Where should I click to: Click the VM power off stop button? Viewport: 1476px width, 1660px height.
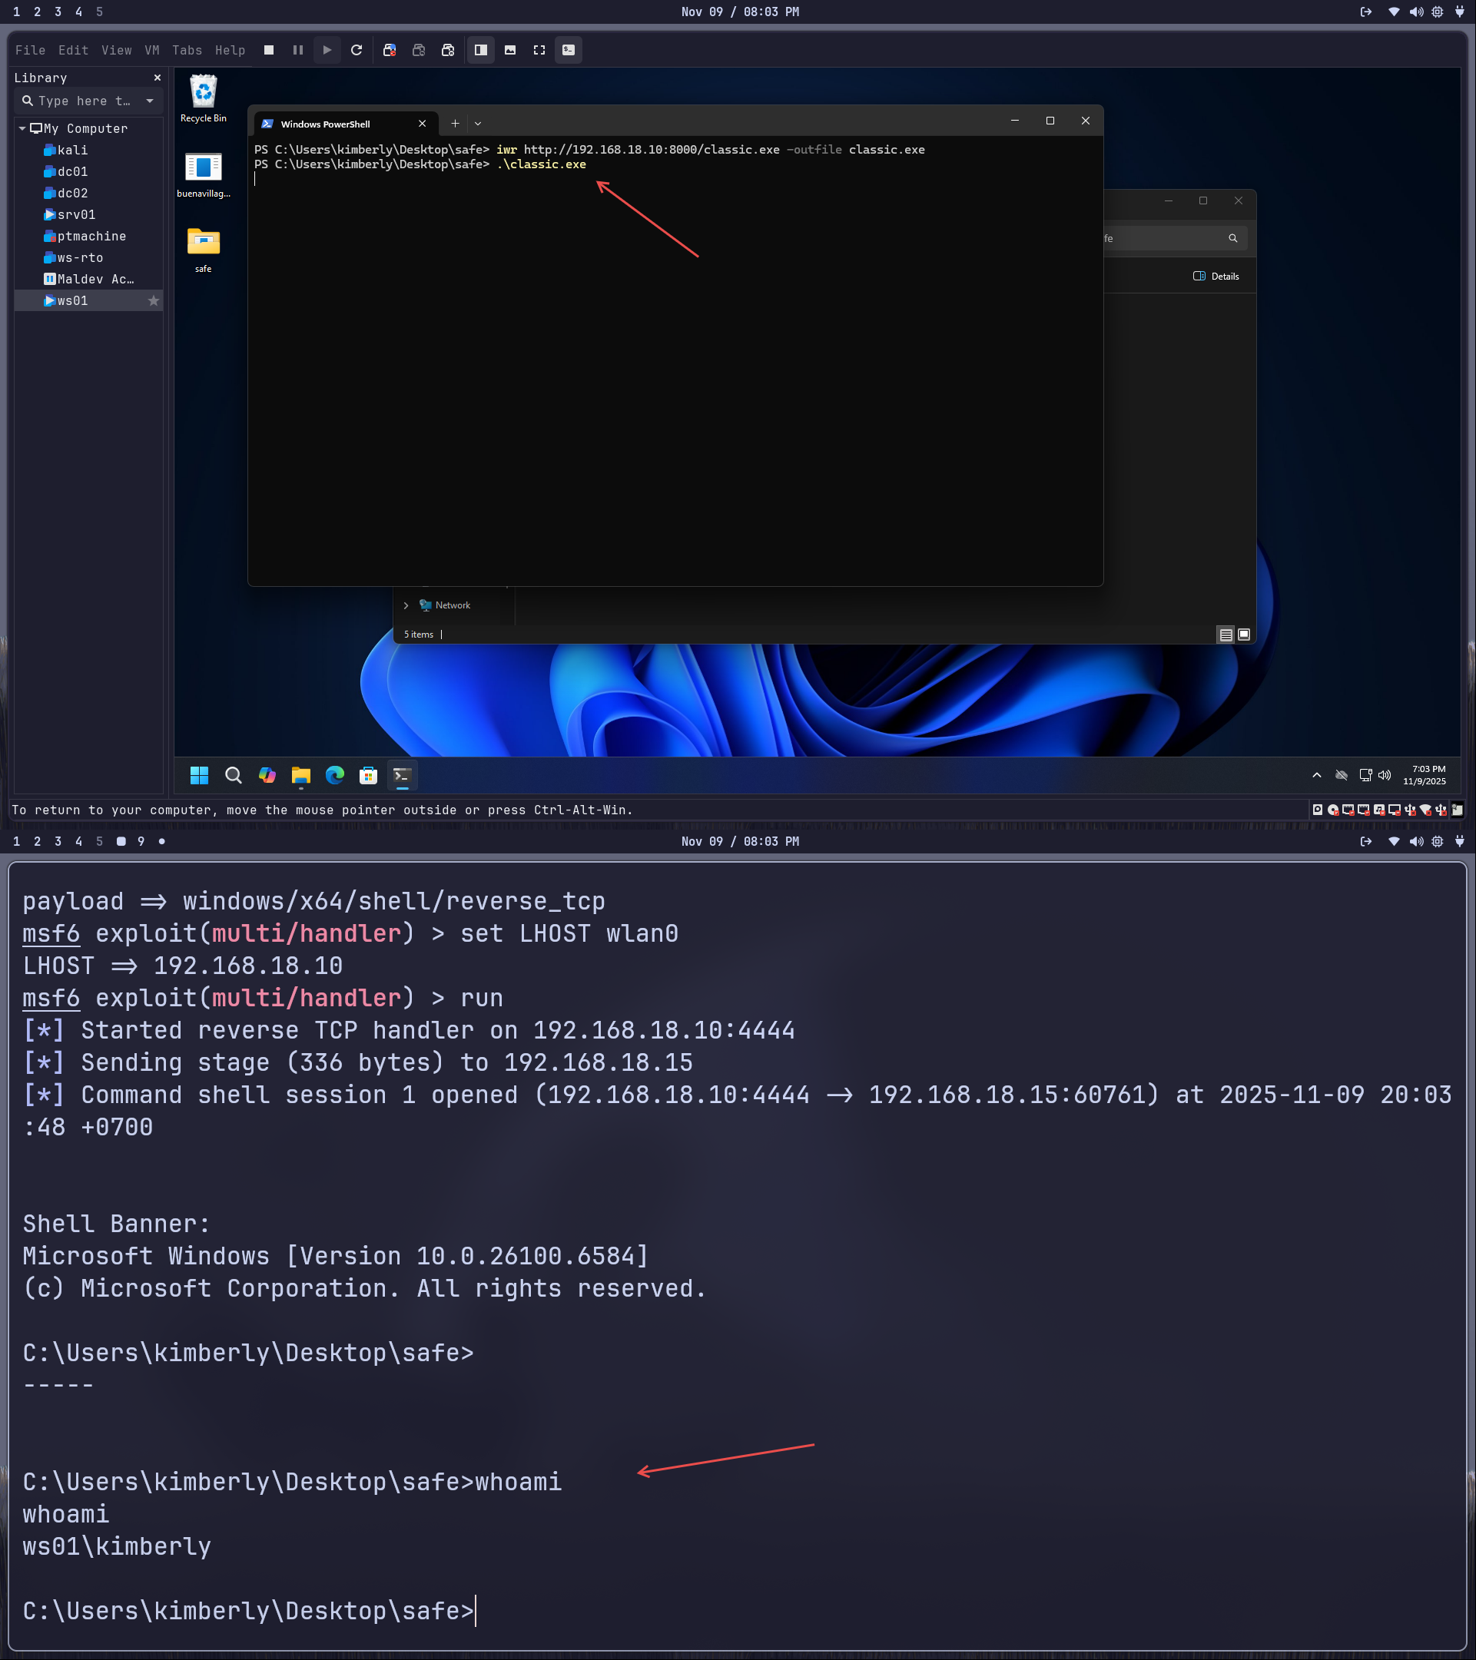(x=269, y=51)
